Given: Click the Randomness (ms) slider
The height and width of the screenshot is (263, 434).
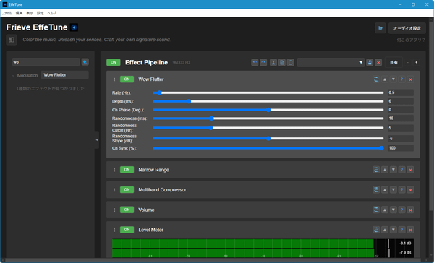Looking at the screenshot, I should 268,118.
